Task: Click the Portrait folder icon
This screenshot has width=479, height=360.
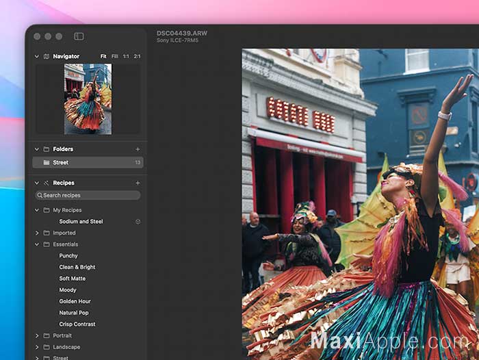Action: coord(47,335)
